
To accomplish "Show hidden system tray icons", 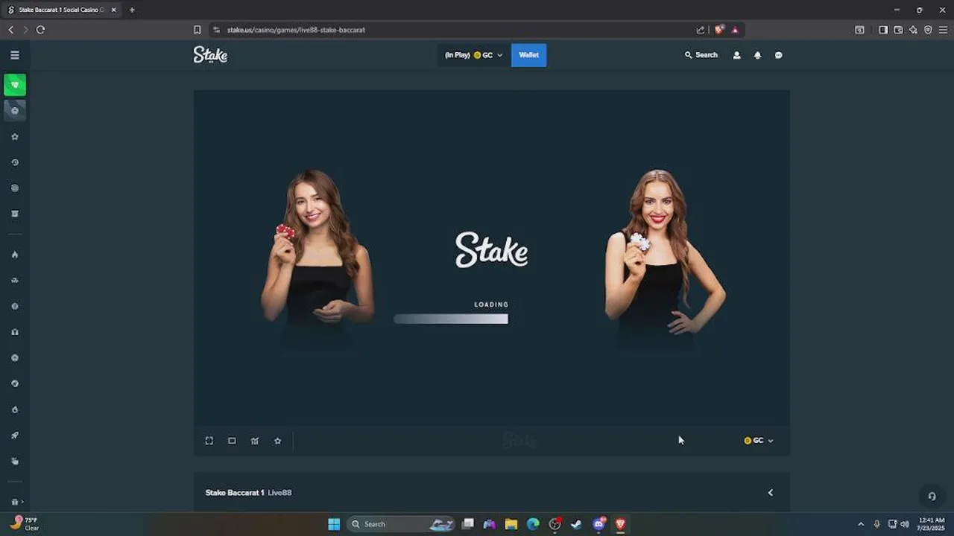I will click(861, 524).
